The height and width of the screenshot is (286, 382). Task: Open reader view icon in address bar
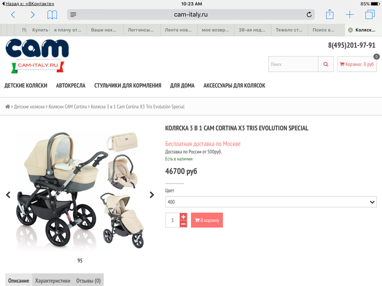[x=73, y=14]
